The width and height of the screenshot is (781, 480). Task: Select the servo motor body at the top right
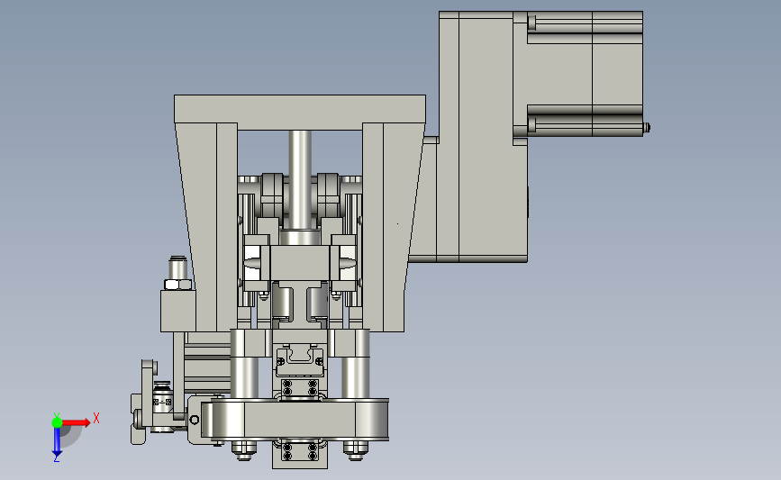click(585, 74)
